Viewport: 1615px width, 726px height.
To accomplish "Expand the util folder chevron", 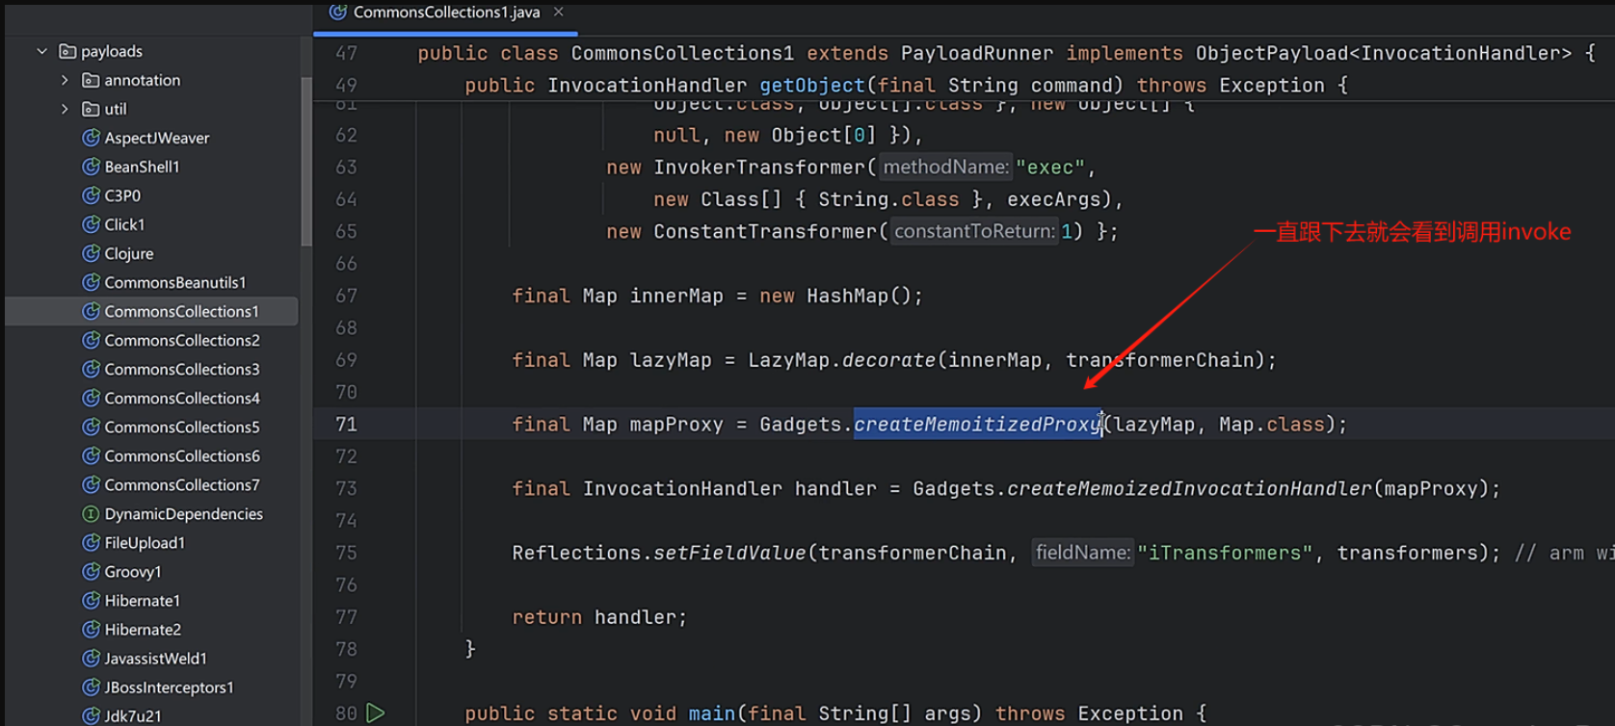I will [x=65, y=109].
